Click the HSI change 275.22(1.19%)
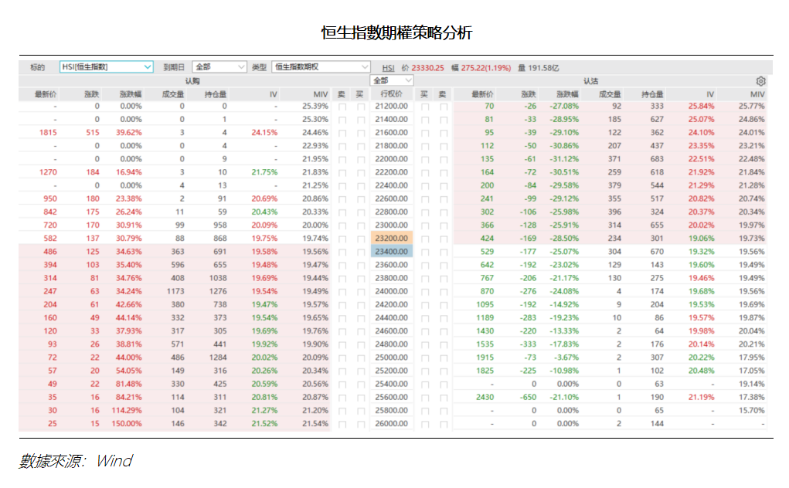The width and height of the screenshot is (789, 488). point(485,68)
